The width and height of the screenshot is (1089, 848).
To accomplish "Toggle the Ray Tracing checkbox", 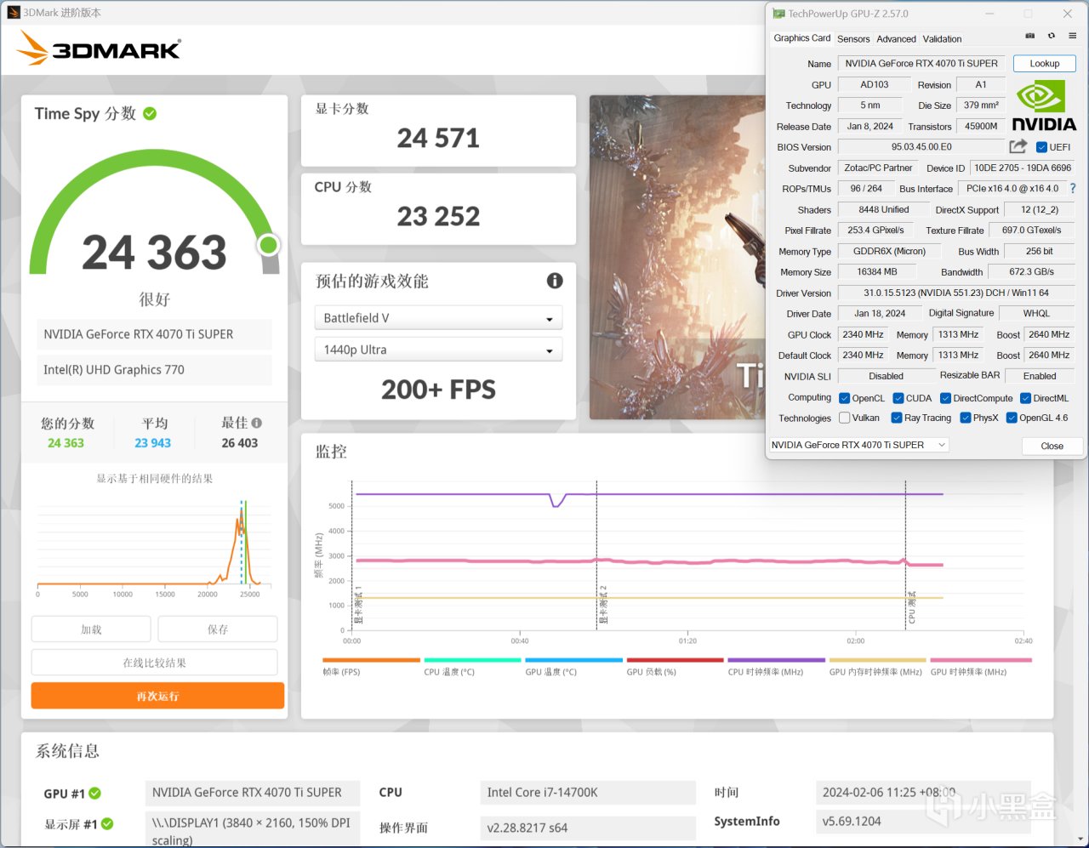I will pyautogui.click(x=897, y=418).
